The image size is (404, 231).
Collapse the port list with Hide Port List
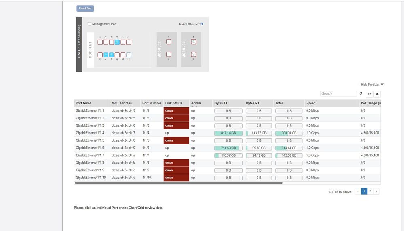372,85
